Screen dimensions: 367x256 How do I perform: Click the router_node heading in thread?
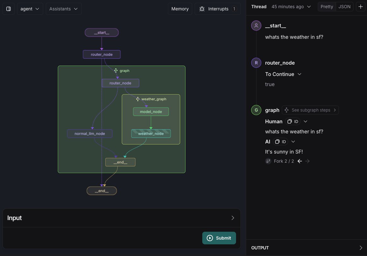[x=280, y=63]
